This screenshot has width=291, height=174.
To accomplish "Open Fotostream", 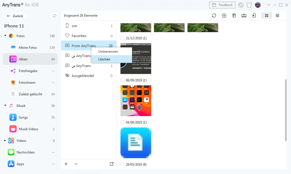I will 30,83.
